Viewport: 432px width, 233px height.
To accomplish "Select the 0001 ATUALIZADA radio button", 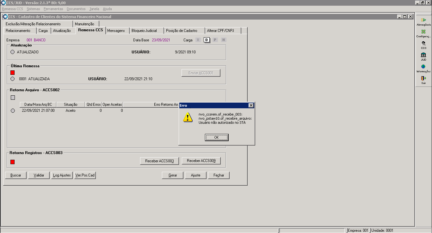I will coord(13,79).
